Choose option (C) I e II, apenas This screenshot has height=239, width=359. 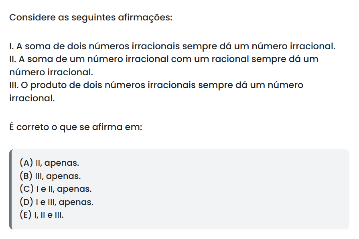(x=55, y=189)
